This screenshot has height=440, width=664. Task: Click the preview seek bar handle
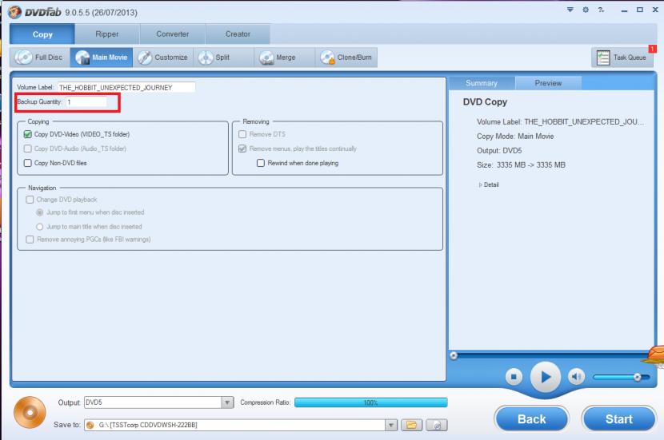pos(454,355)
